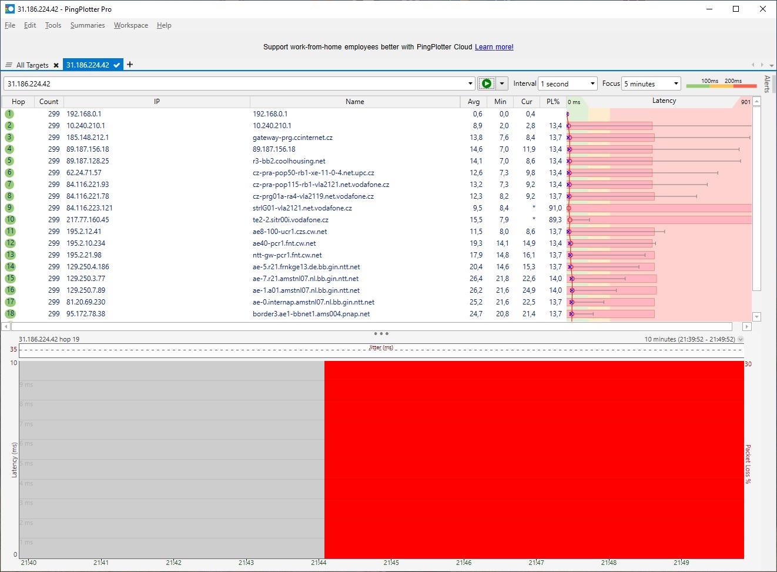The width and height of the screenshot is (777, 572).
Task: Open the Summaries menu
Action: 88,25
